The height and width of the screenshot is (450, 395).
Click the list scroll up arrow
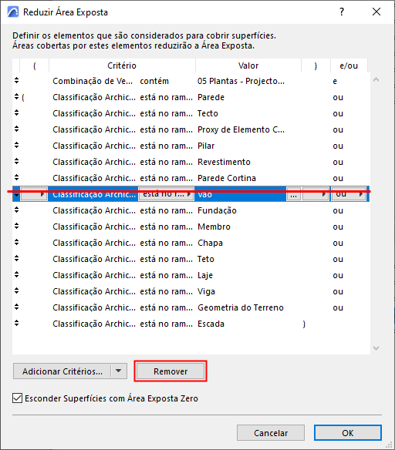click(x=376, y=80)
